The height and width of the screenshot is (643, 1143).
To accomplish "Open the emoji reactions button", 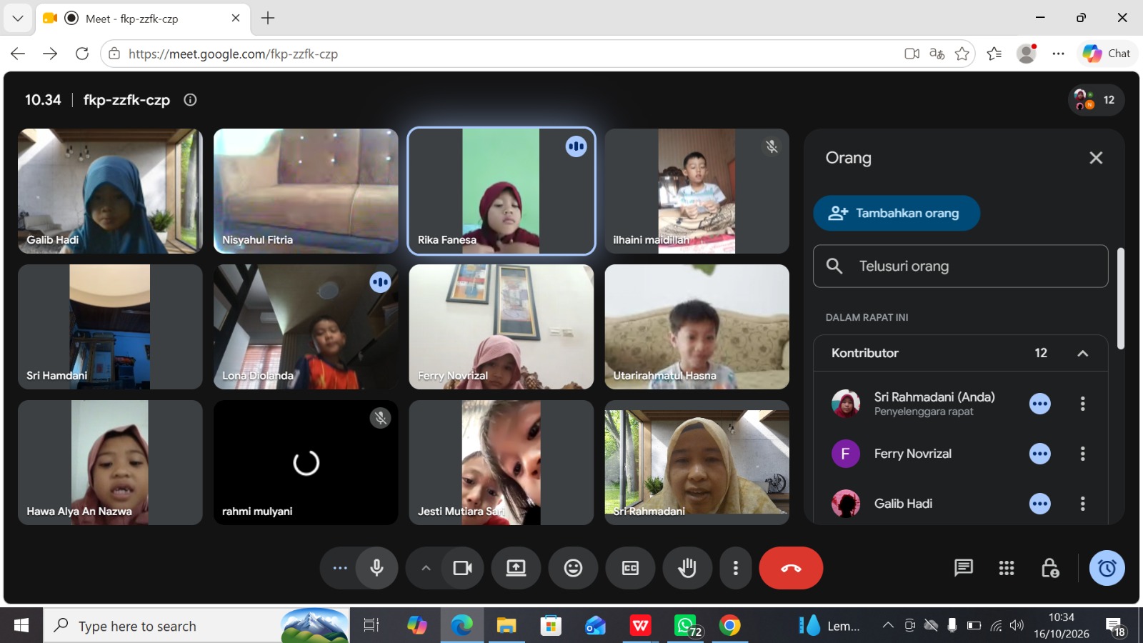I will (x=573, y=568).
